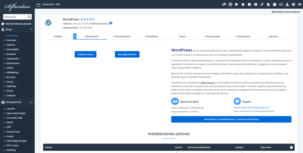Click the Búsqueda search field

point(15,17)
